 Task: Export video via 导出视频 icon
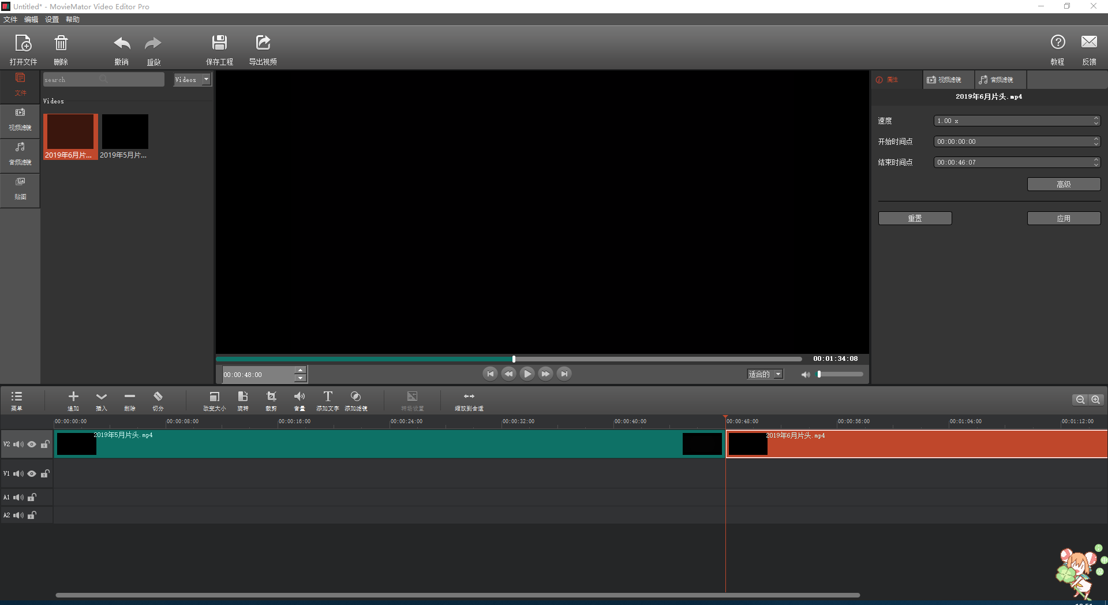[x=263, y=43]
